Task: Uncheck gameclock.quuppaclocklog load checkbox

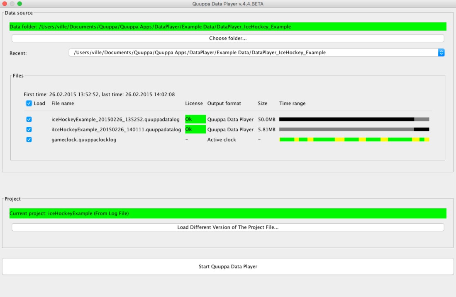Action: [x=29, y=140]
